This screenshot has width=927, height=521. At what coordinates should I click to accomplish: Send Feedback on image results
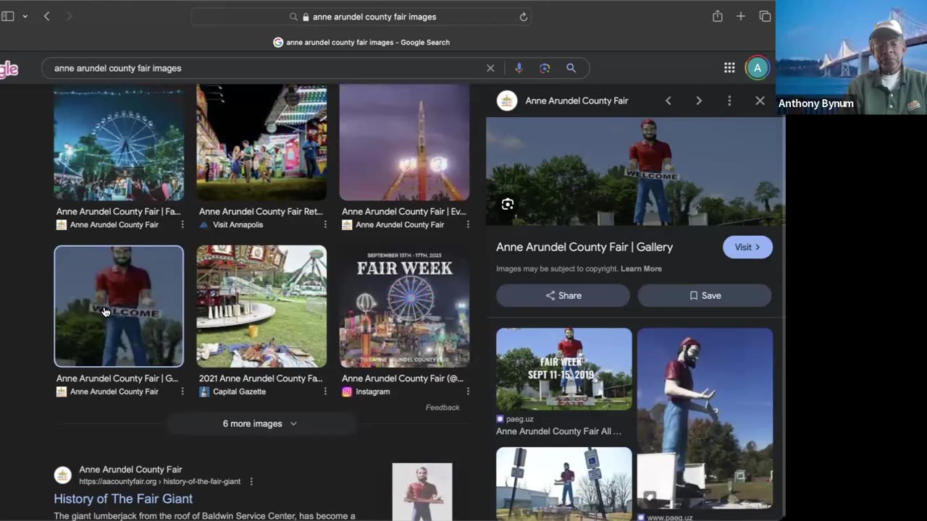pyautogui.click(x=442, y=407)
